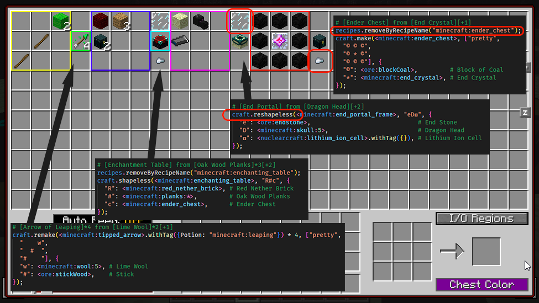Click the top-left corner Block of Coal
The image size is (539, 303).
pyautogui.click(x=260, y=22)
